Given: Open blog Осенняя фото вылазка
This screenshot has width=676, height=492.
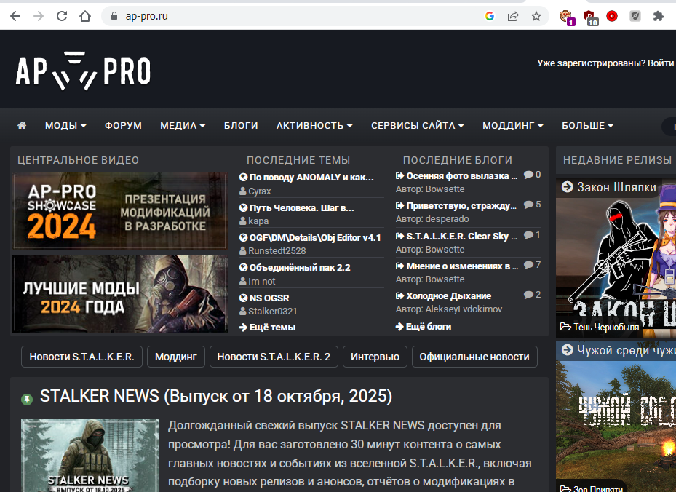Looking at the screenshot, I should pos(461,176).
